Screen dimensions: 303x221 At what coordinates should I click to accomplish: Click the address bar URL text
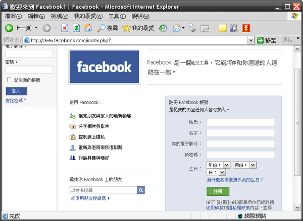click(71, 40)
